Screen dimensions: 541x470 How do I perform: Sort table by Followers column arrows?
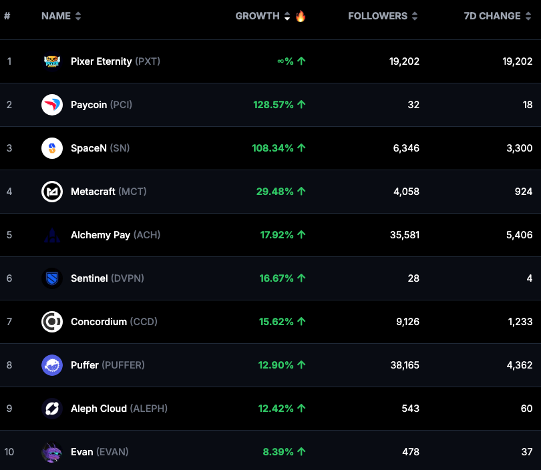click(415, 16)
